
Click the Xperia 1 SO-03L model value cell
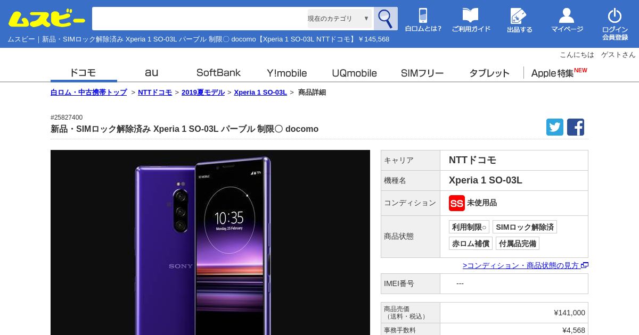tap(514, 180)
